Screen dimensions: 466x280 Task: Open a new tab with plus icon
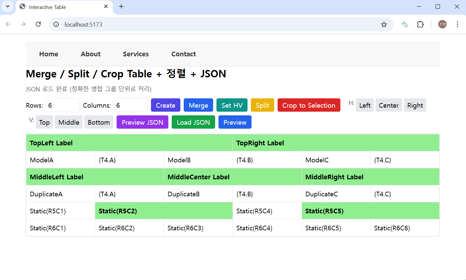121,7
